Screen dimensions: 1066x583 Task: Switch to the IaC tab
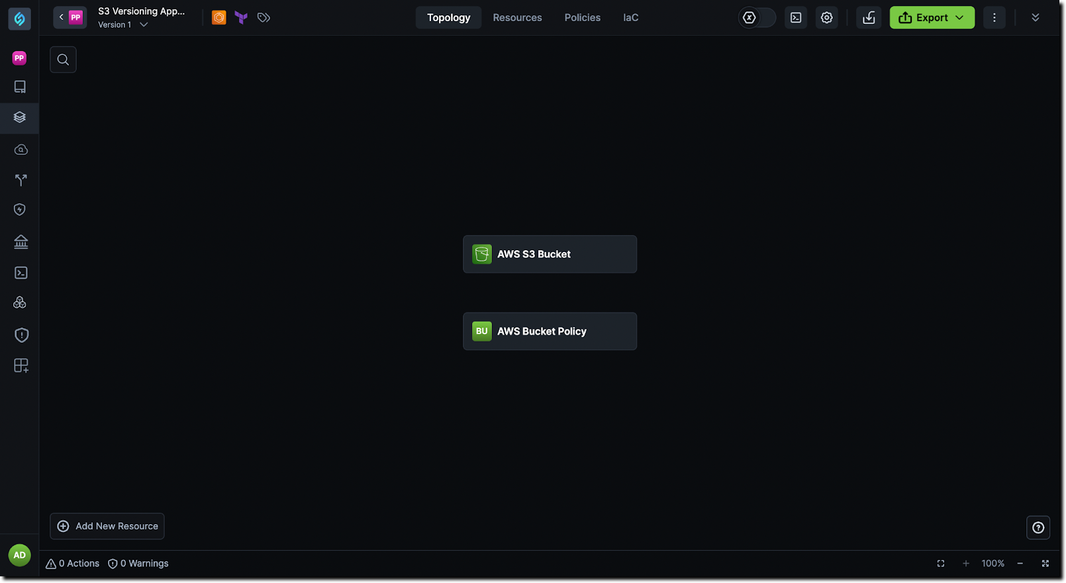click(630, 18)
